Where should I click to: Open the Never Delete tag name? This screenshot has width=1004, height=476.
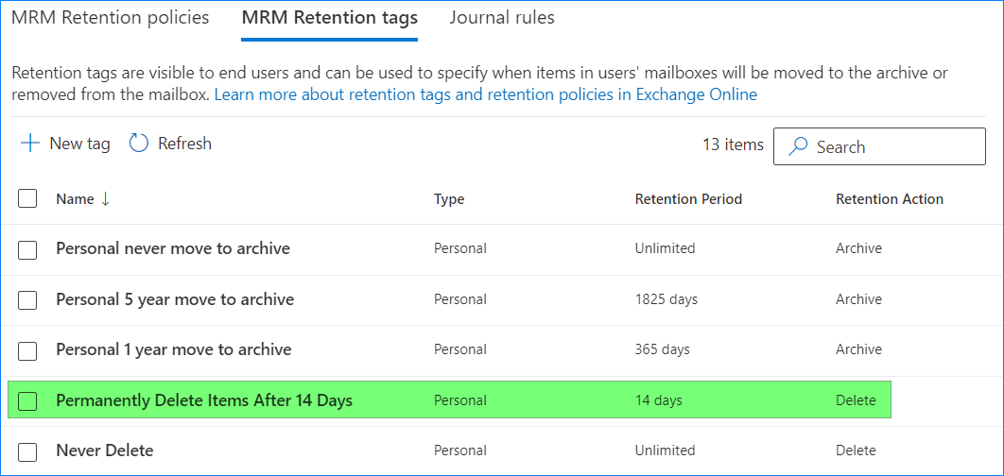(x=104, y=450)
